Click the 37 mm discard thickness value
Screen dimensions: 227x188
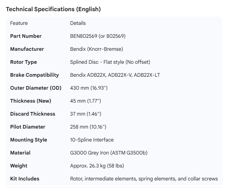[x=86, y=114]
